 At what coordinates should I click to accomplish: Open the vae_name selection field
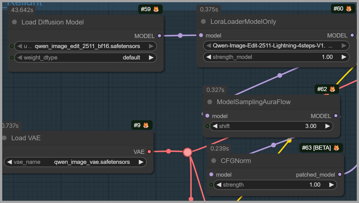point(75,162)
